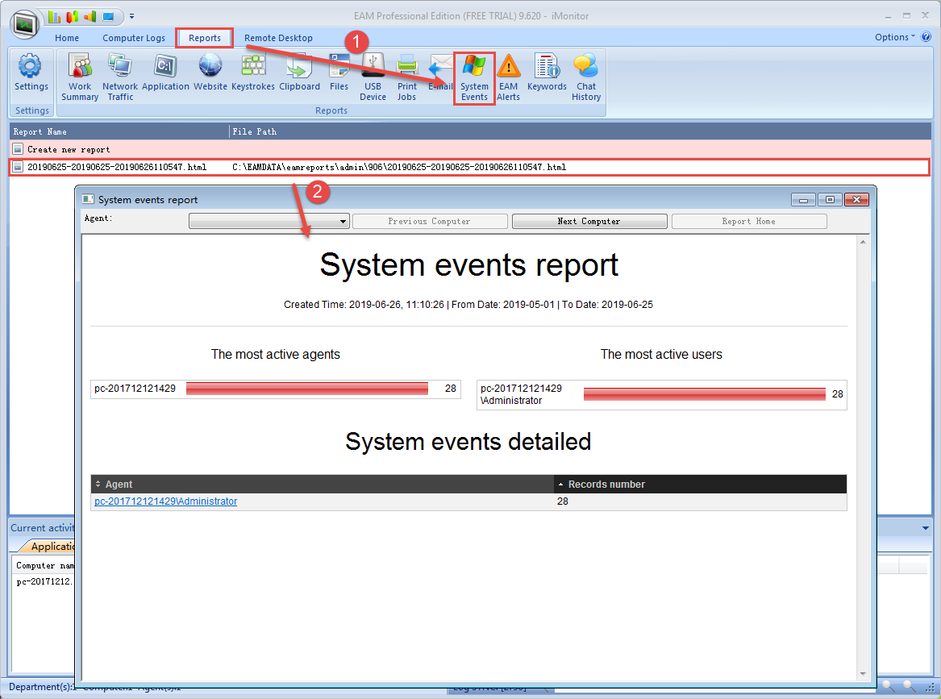Click the Next Computer button
Image resolution: width=941 pixels, height=699 pixels.
(589, 221)
